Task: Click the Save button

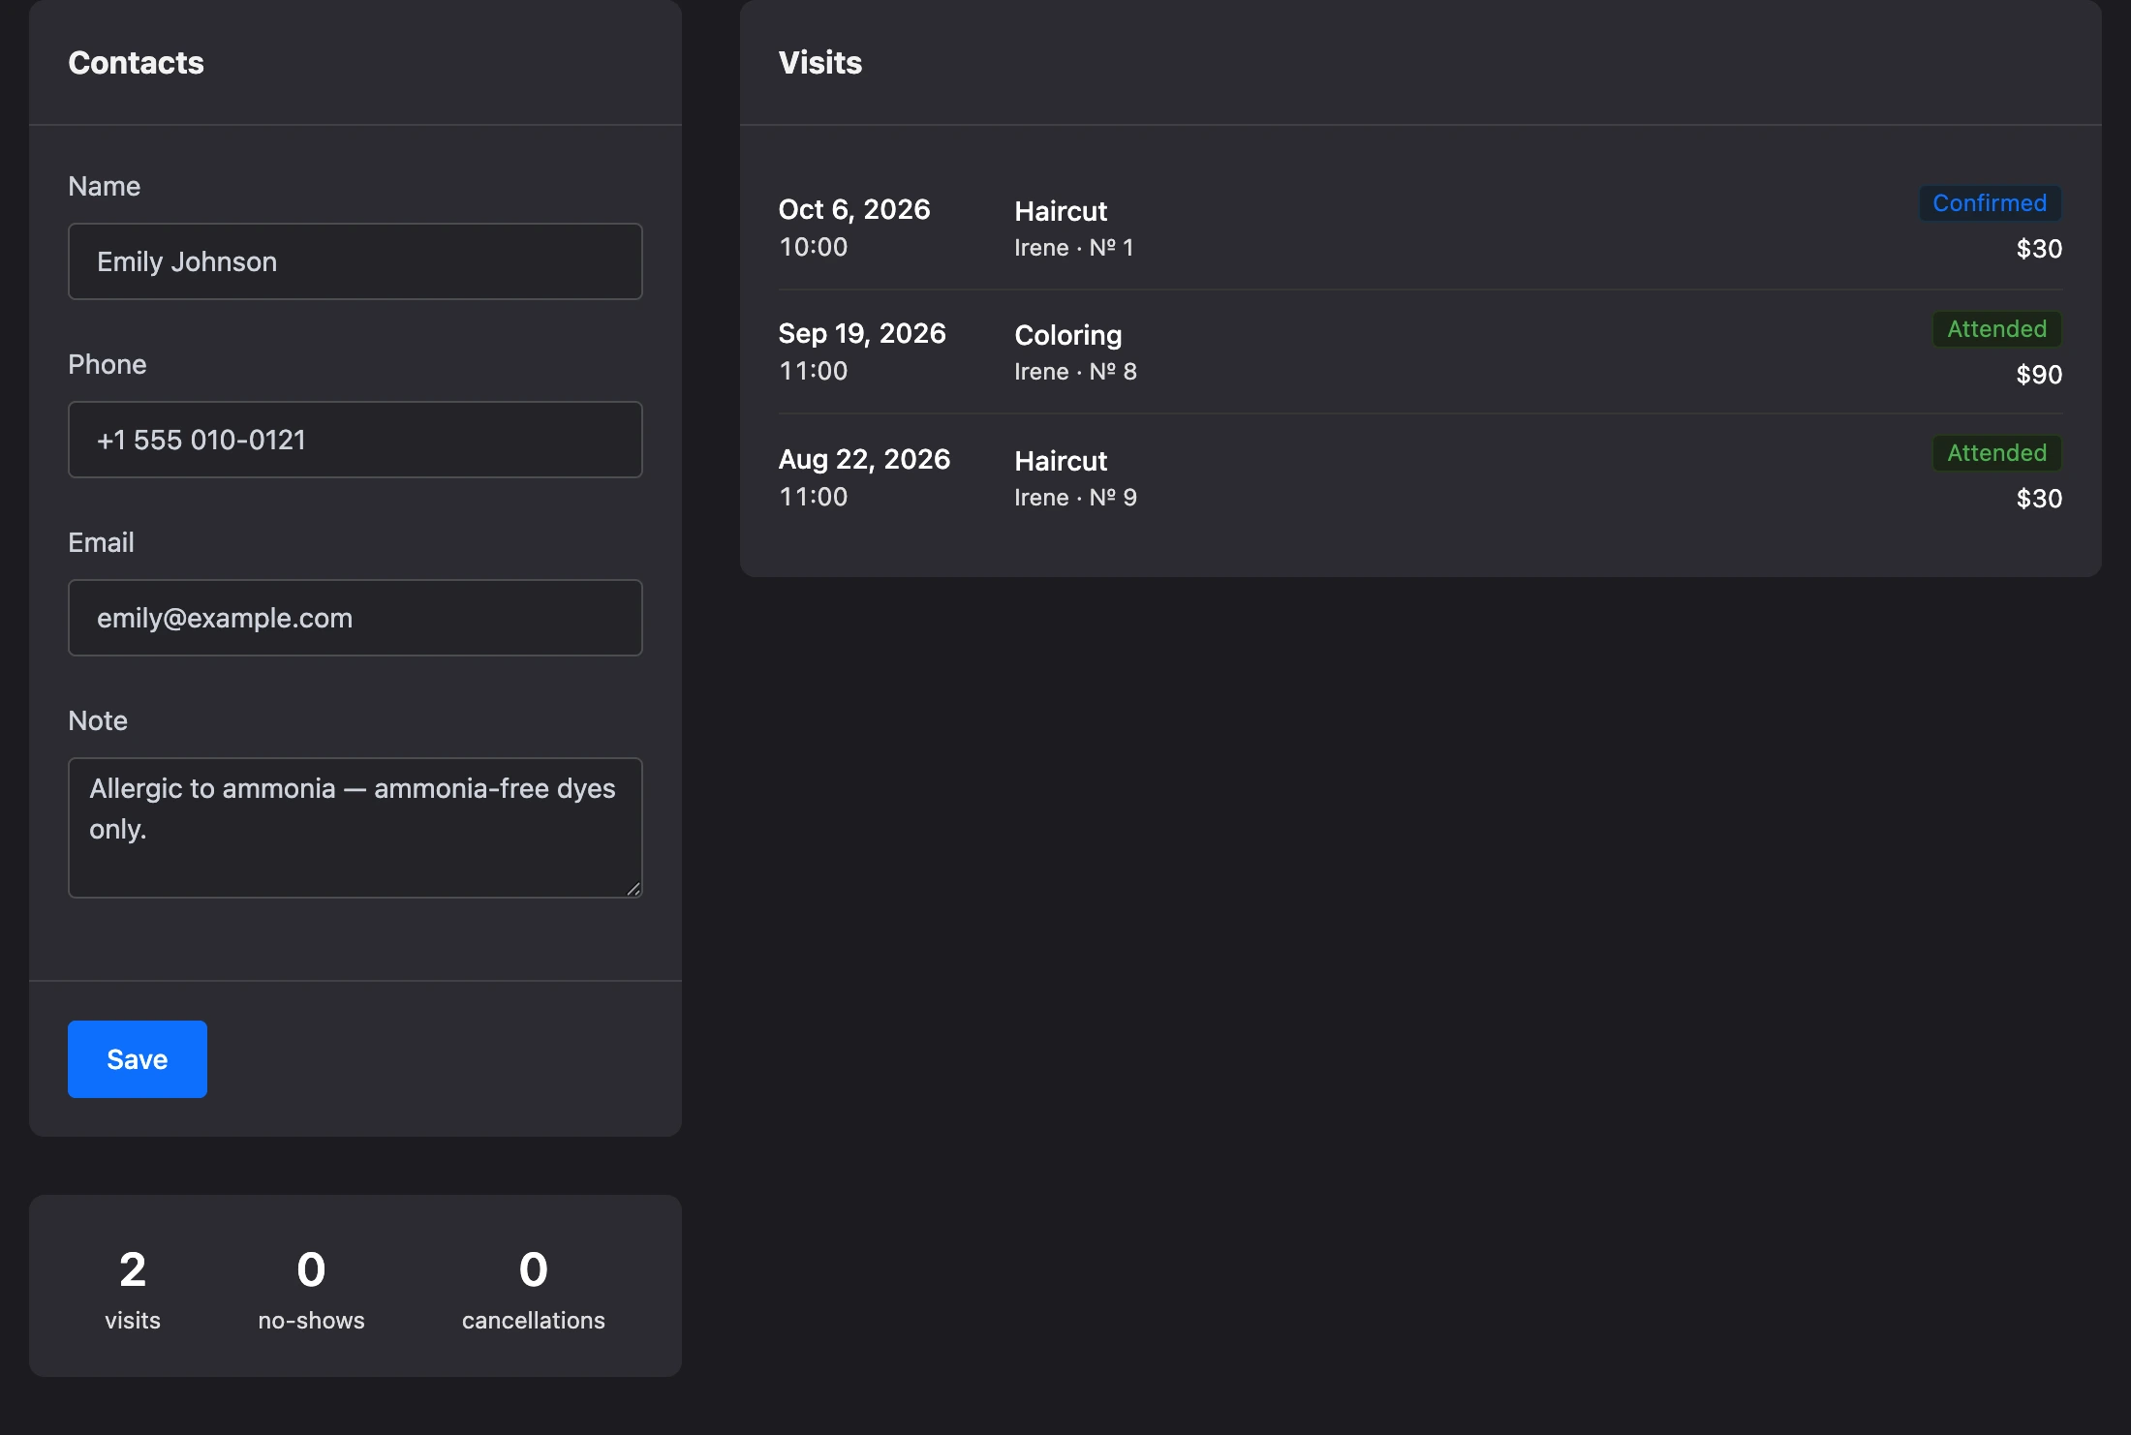Action: [x=138, y=1059]
